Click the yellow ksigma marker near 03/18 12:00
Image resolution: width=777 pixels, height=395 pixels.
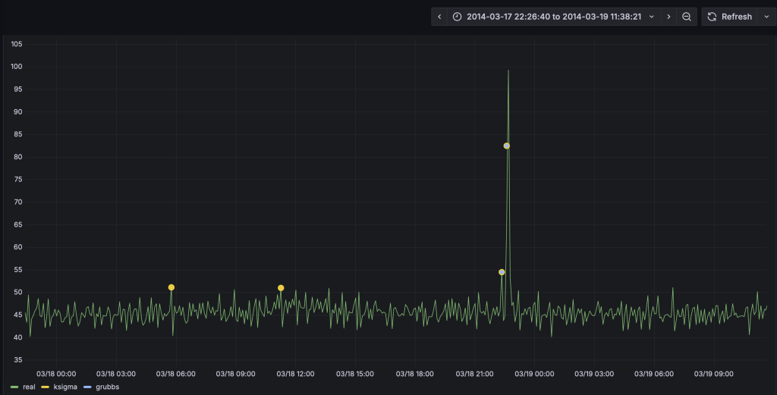(x=281, y=288)
